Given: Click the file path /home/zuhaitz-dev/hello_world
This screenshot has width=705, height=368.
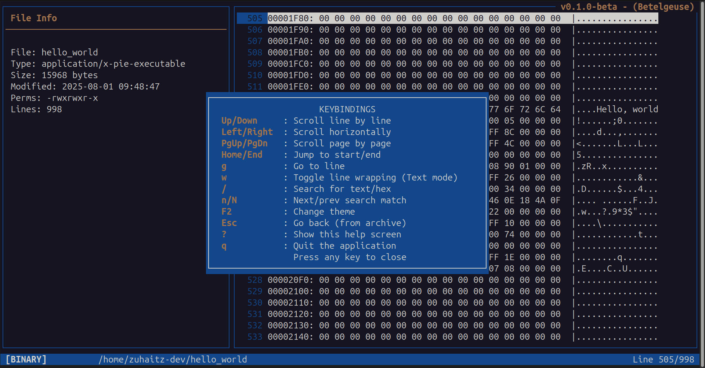Looking at the screenshot, I should (173, 359).
